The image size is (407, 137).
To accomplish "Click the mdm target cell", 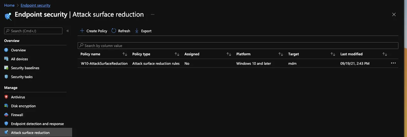I will click(292, 63).
